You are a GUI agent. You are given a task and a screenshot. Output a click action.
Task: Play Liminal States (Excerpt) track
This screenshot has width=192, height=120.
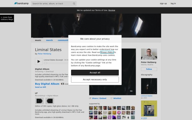pyautogui.click(x=39, y=61)
